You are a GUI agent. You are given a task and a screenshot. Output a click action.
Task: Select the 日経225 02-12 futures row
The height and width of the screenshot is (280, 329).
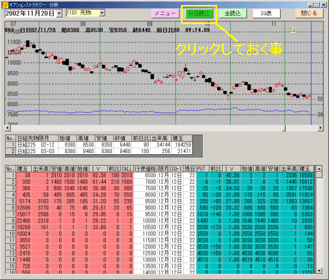coord(99,144)
